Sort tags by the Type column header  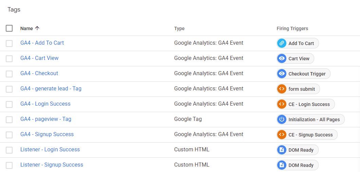179,28
